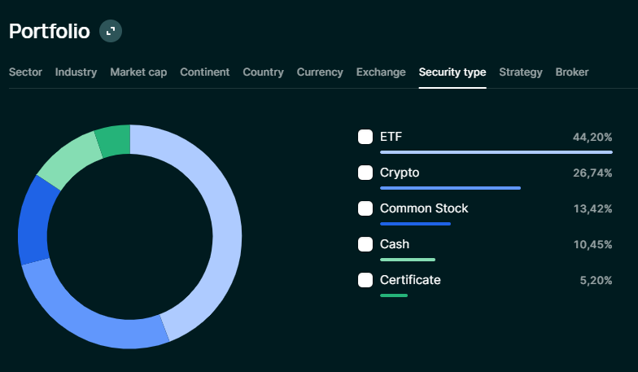Toggle the Cash checkbox
The width and height of the screenshot is (638, 372).
click(365, 244)
